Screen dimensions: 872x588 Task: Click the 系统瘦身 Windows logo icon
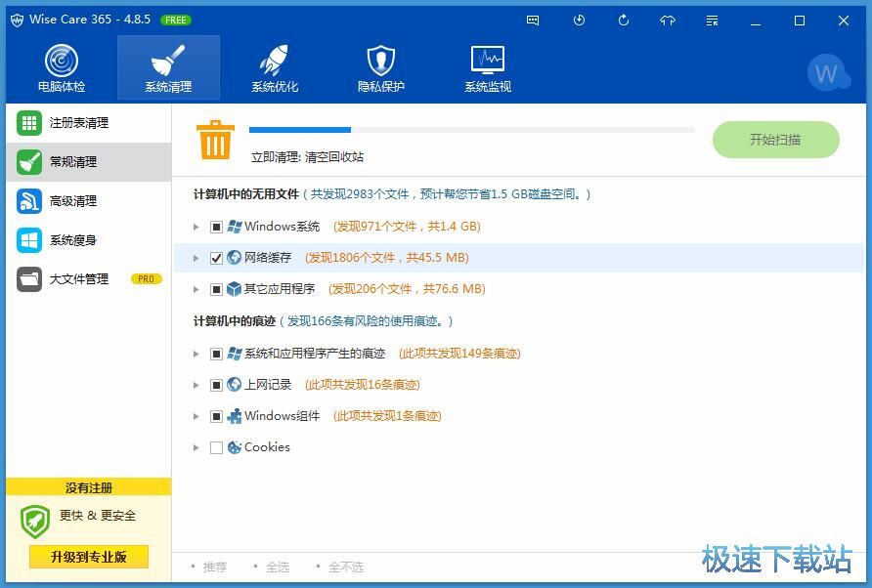click(x=29, y=240)
